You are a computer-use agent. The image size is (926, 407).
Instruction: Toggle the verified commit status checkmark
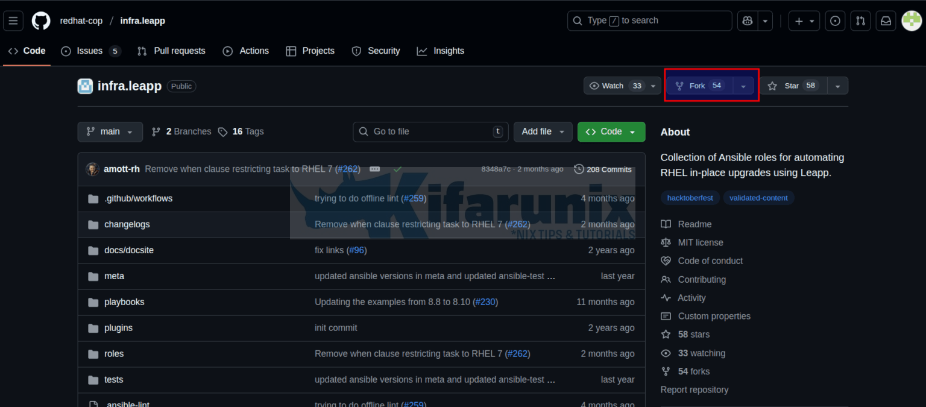pyautogui.click(x=397, y=169)
